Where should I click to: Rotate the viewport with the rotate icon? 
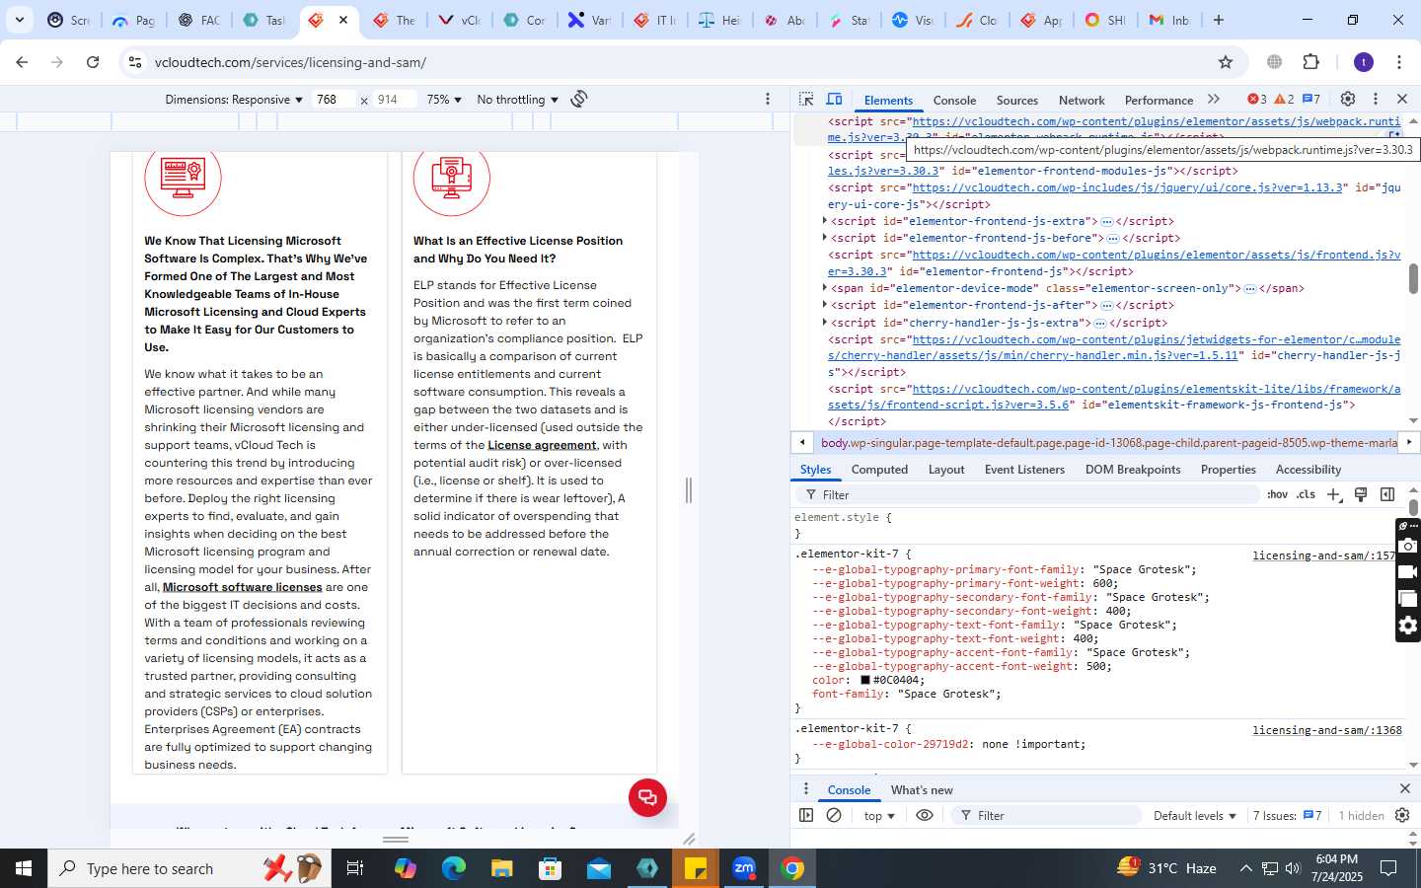click(579, 99)
